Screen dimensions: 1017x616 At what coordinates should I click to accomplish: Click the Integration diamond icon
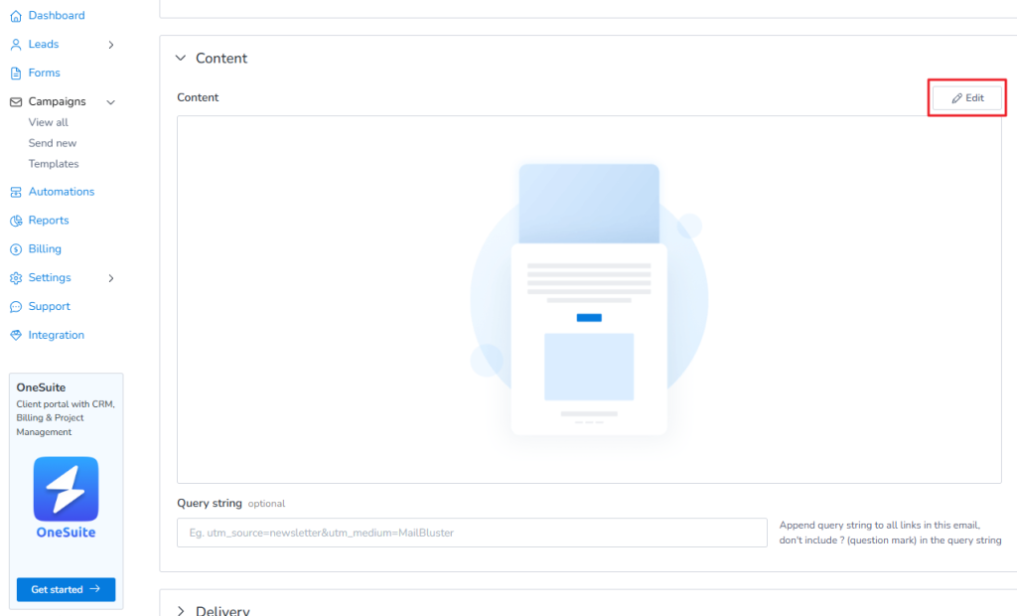point(16,335)
